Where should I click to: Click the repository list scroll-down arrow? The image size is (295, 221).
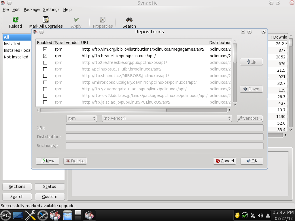235,105
